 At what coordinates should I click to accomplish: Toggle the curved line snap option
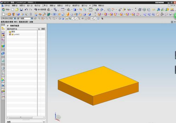coord(79,19)
